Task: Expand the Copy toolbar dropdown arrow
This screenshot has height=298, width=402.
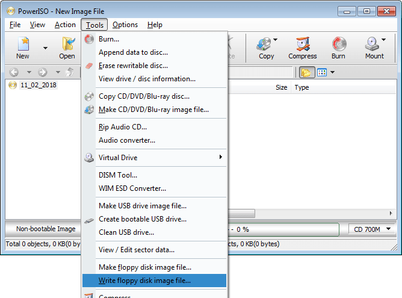Action: click(x=276, y=40)
